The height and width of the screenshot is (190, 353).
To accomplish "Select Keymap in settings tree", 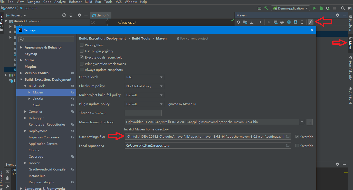I will coord(31,54).
